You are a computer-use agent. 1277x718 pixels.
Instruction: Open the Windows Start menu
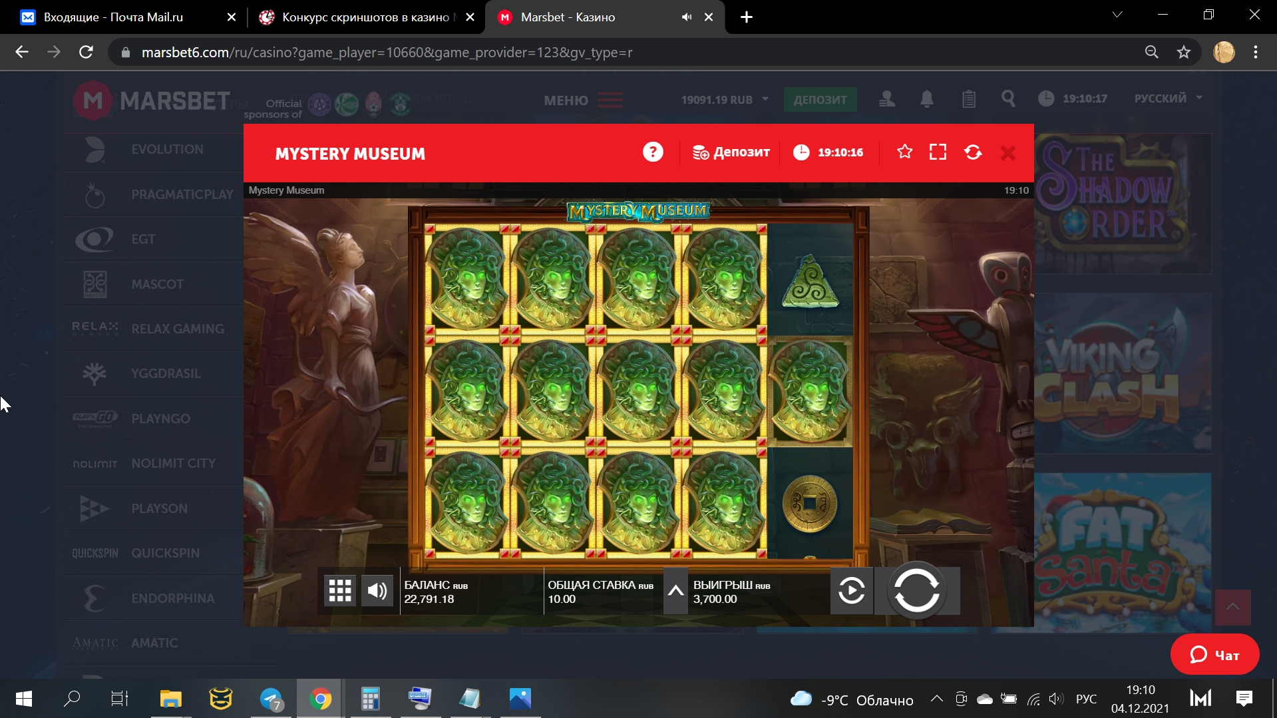(x=23, y=699)
